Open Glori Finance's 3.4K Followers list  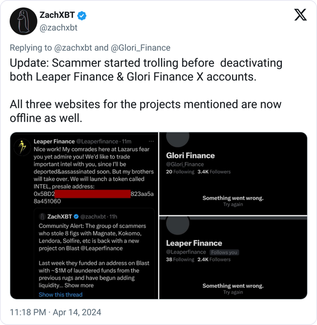214,172
